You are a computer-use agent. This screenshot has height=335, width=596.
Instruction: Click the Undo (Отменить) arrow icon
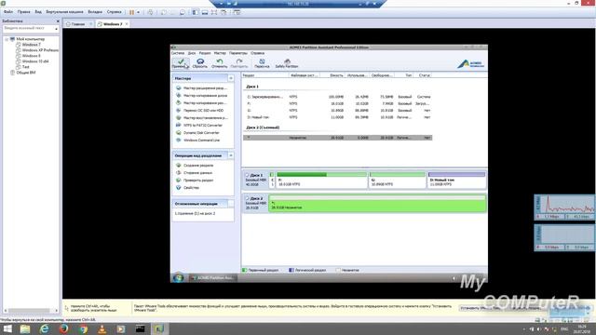(220, 63)
